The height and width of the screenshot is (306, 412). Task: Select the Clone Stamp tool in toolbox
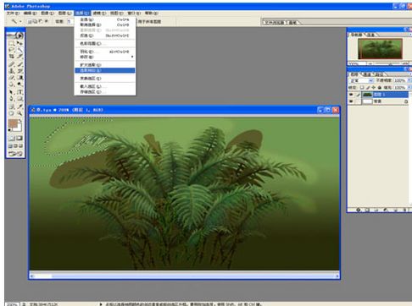11,71
